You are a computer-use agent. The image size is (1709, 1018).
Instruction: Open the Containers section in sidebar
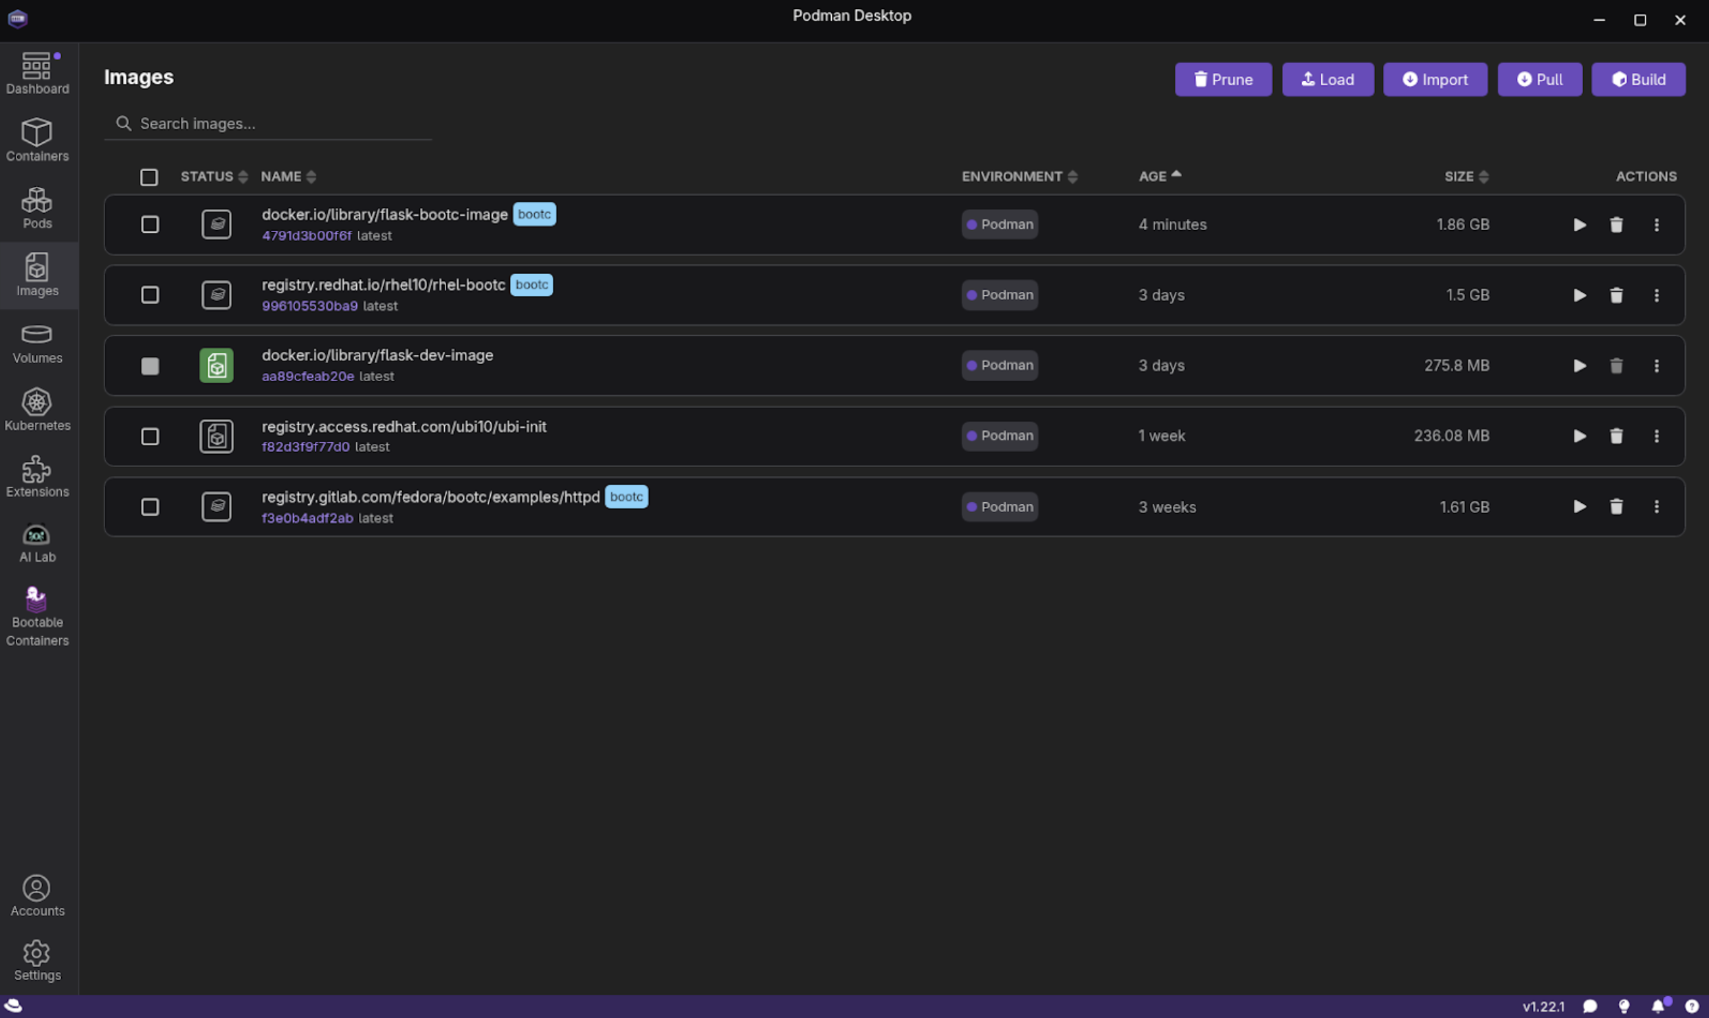coord(37,139)
